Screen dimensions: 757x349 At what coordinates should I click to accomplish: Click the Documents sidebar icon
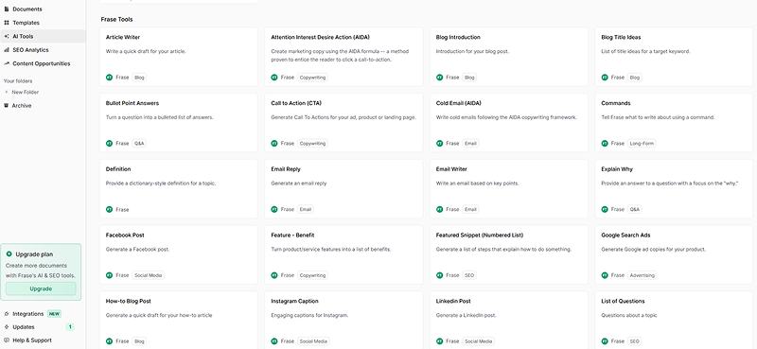coord(7,9)
